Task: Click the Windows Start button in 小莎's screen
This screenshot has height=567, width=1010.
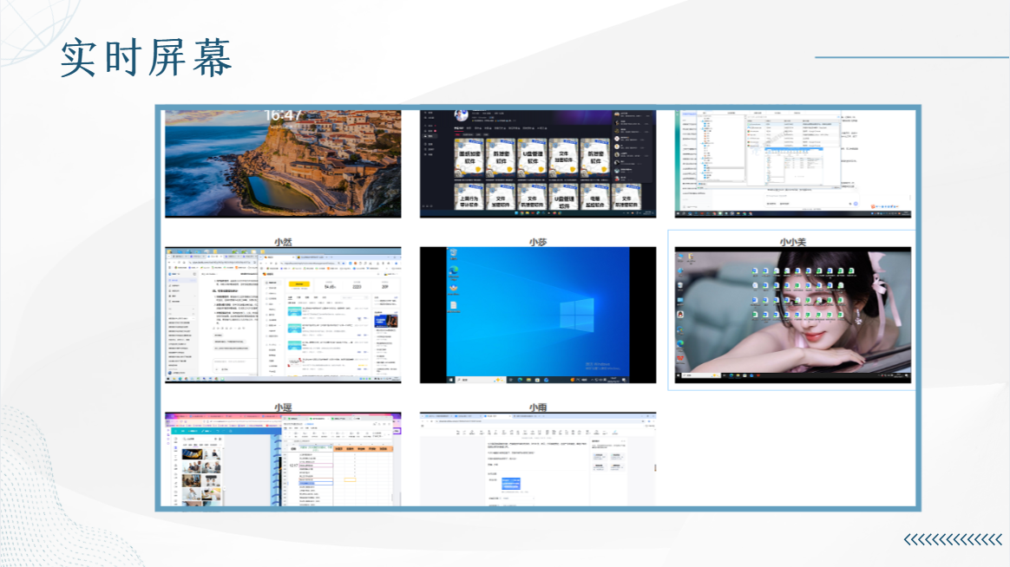Action: click(451, 380)
